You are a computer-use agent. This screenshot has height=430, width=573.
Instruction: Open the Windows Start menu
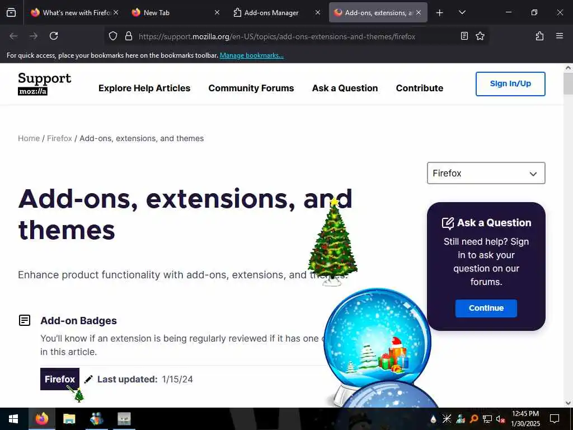13,419
